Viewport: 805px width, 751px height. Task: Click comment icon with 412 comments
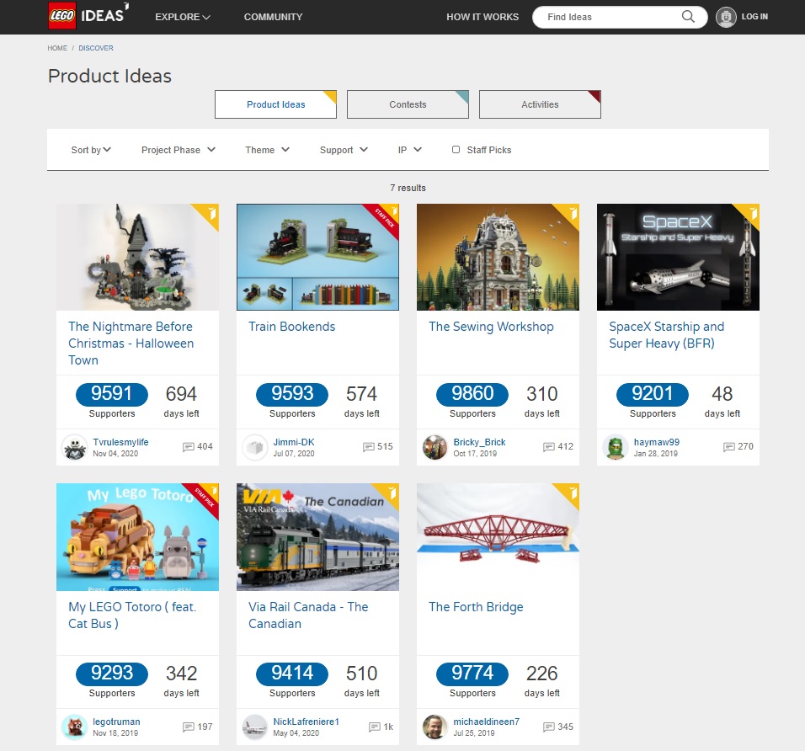pos(548,446)
